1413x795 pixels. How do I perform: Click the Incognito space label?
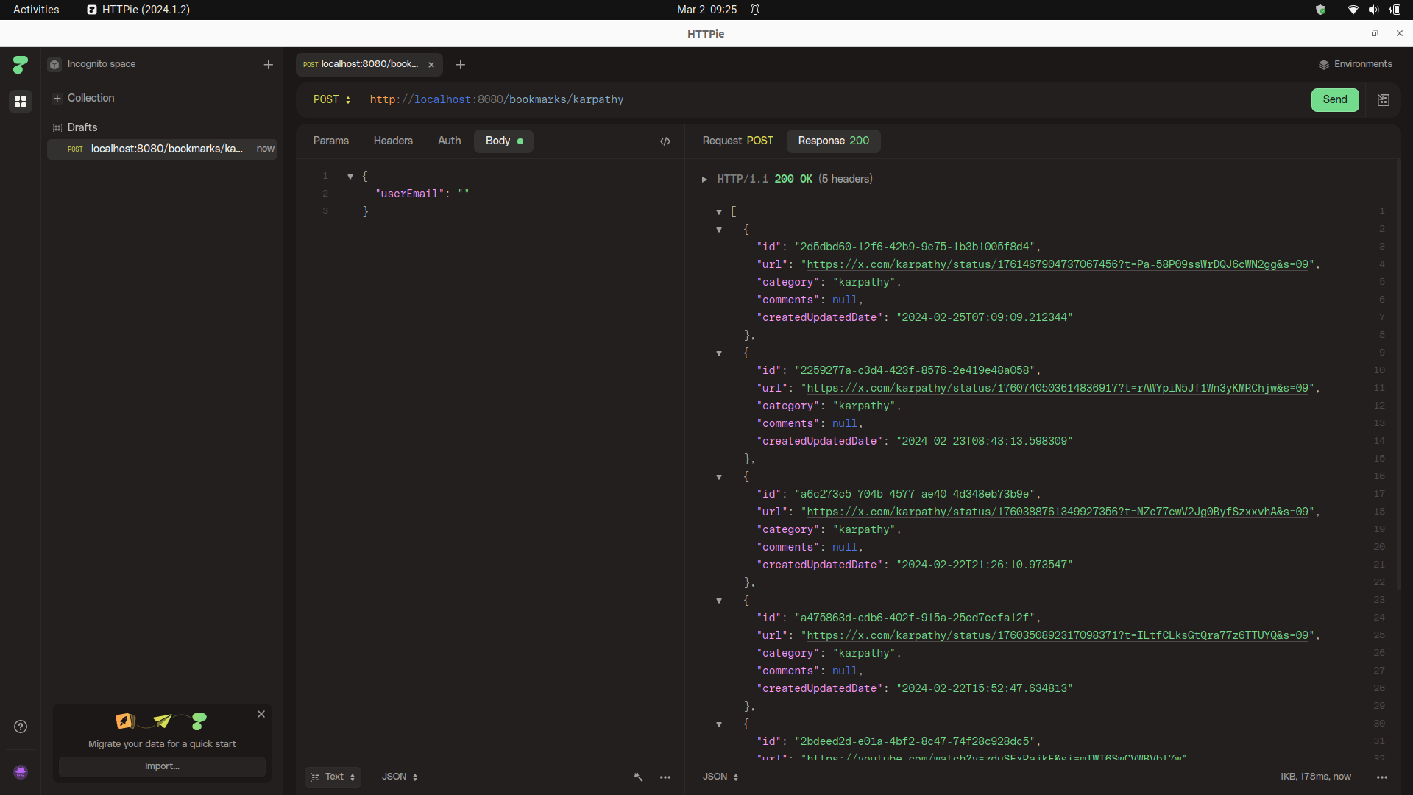(x=102, y=64)
